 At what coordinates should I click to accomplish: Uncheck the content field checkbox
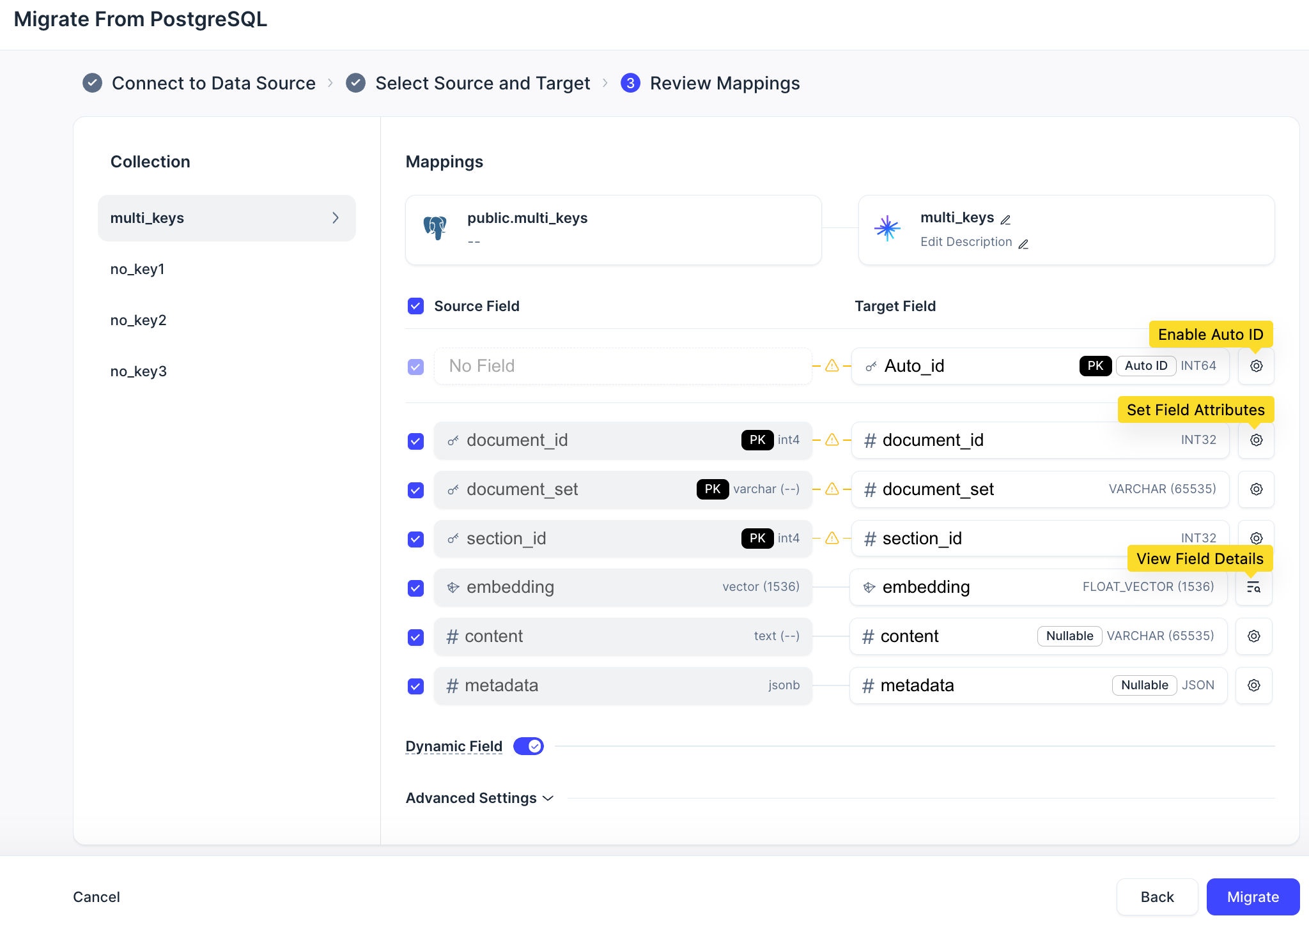[415, 638]
